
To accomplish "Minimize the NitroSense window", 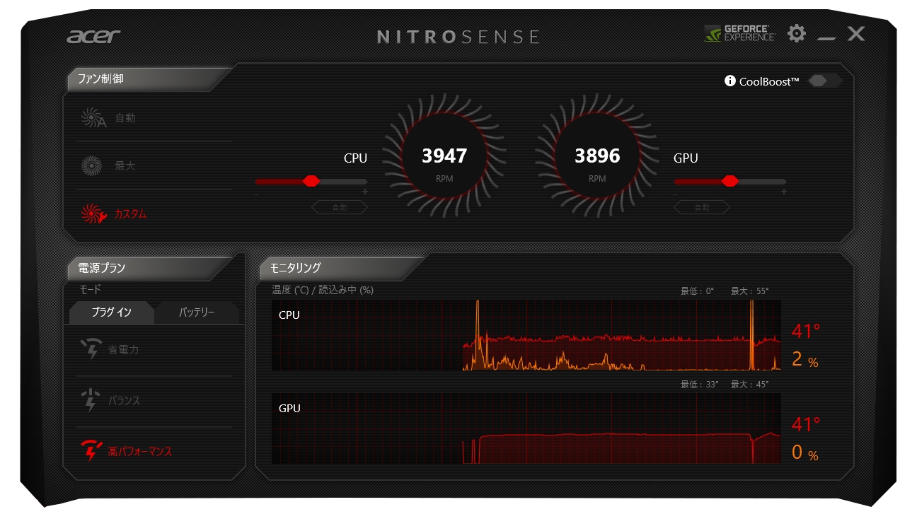I will (826, 37).
